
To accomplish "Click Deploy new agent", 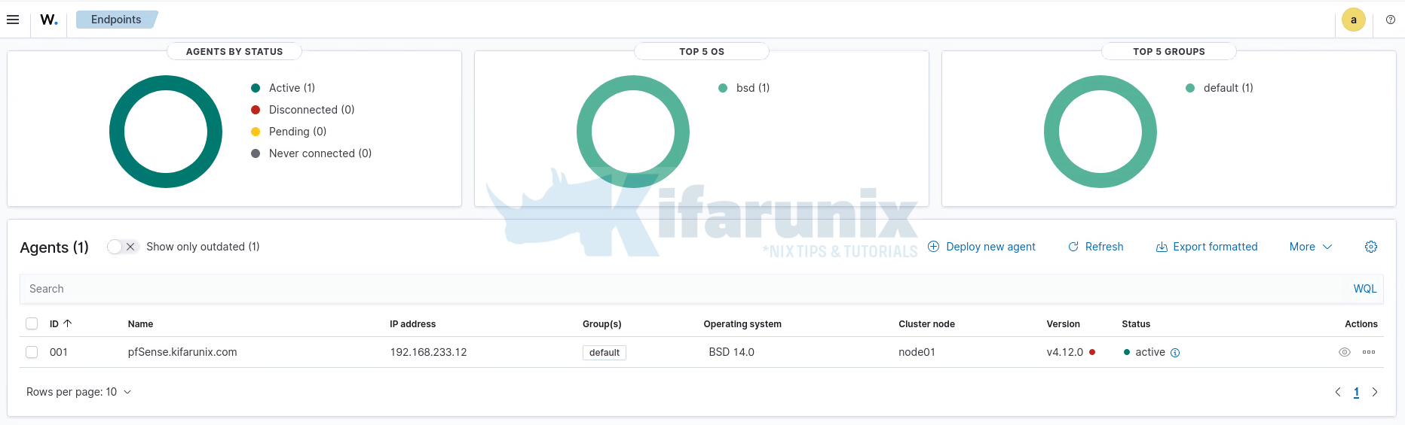I will tap(981, 247).
